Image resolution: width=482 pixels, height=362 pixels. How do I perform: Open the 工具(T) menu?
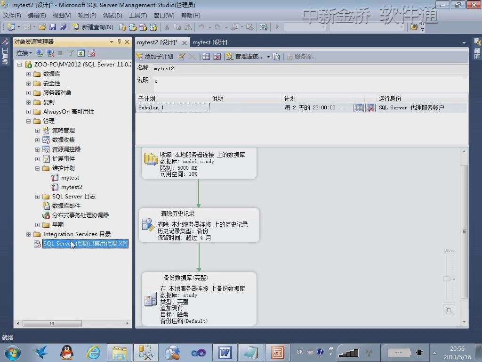pos(138,16)
